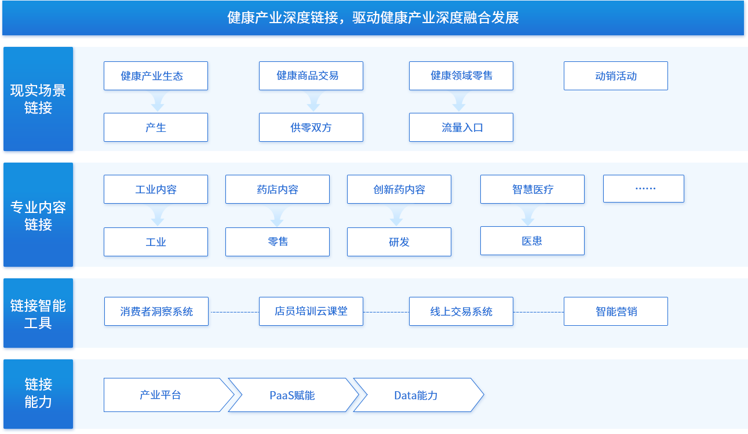This screenshot has height=434, width=748.
Task: Select the 医患 box
Action: coord(532,241)
